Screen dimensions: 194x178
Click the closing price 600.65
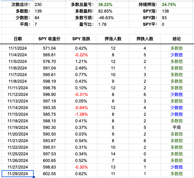coord(49,161)
